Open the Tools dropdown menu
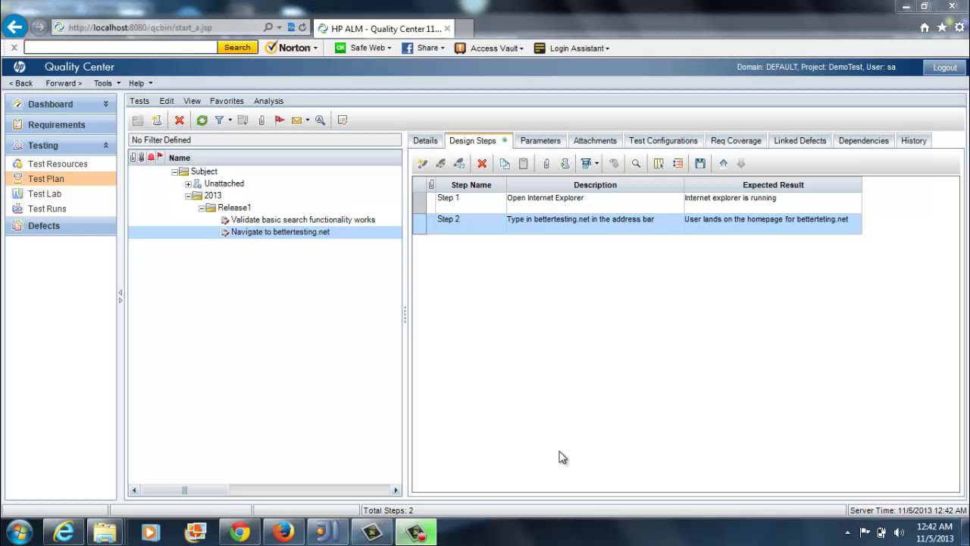 pyautogui.click(x=107, y=83)
